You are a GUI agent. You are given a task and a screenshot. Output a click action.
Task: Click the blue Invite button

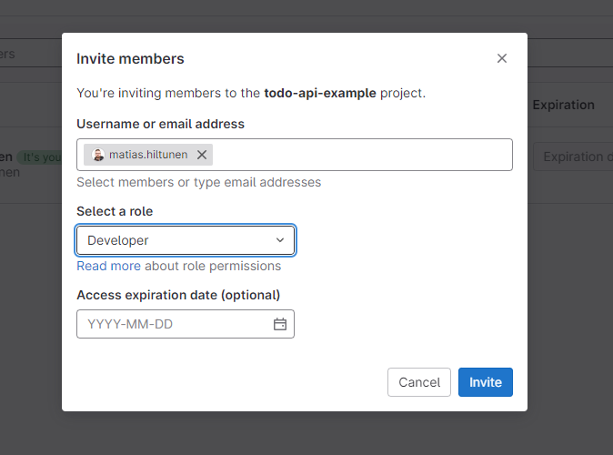pyautogui.click(x=485, y=382)
